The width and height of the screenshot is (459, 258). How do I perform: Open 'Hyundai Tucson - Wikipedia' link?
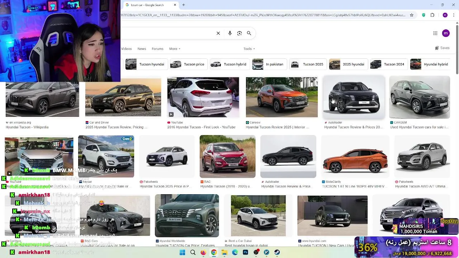[27, 127]
